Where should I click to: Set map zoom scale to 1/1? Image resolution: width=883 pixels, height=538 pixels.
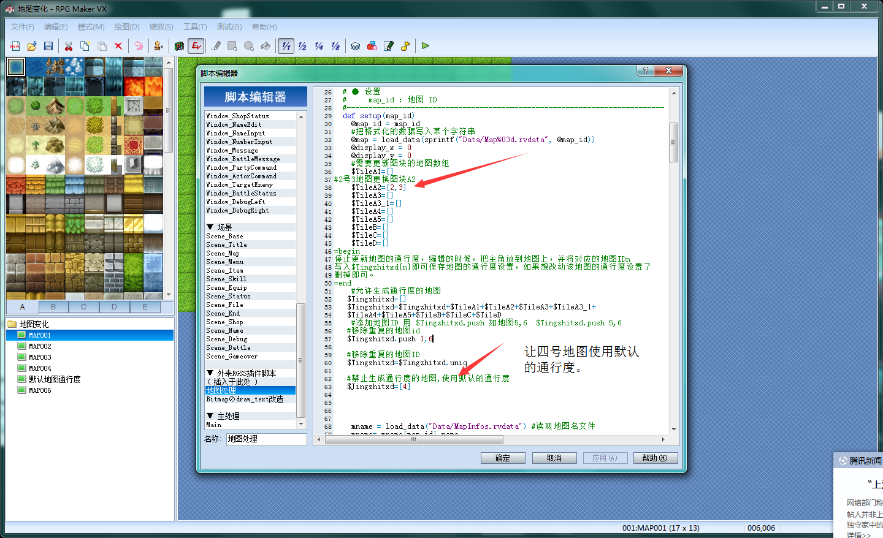286,46
